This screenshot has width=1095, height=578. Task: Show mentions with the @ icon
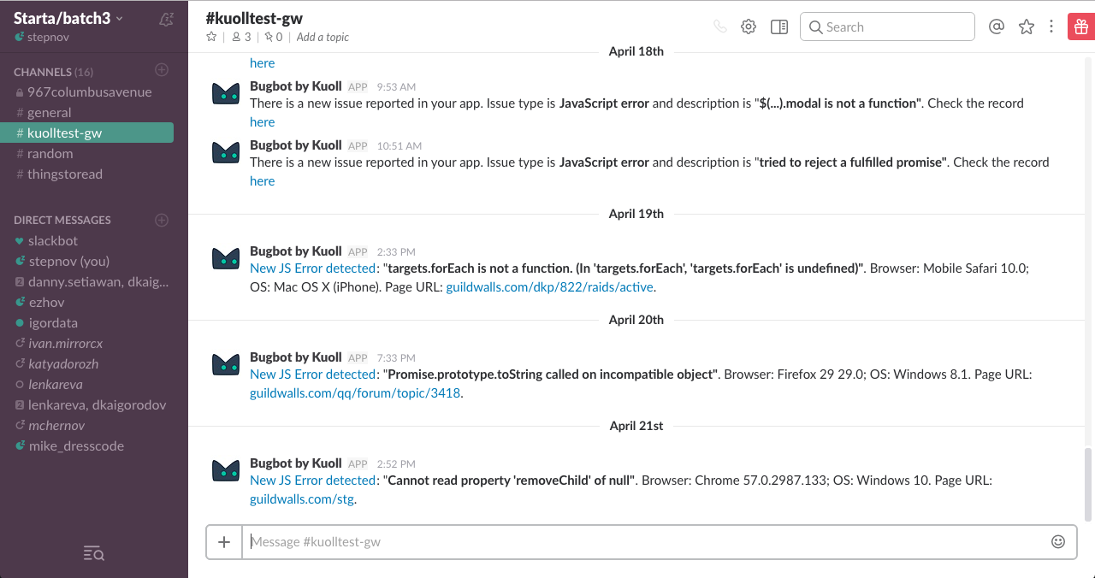coord(996,27)
